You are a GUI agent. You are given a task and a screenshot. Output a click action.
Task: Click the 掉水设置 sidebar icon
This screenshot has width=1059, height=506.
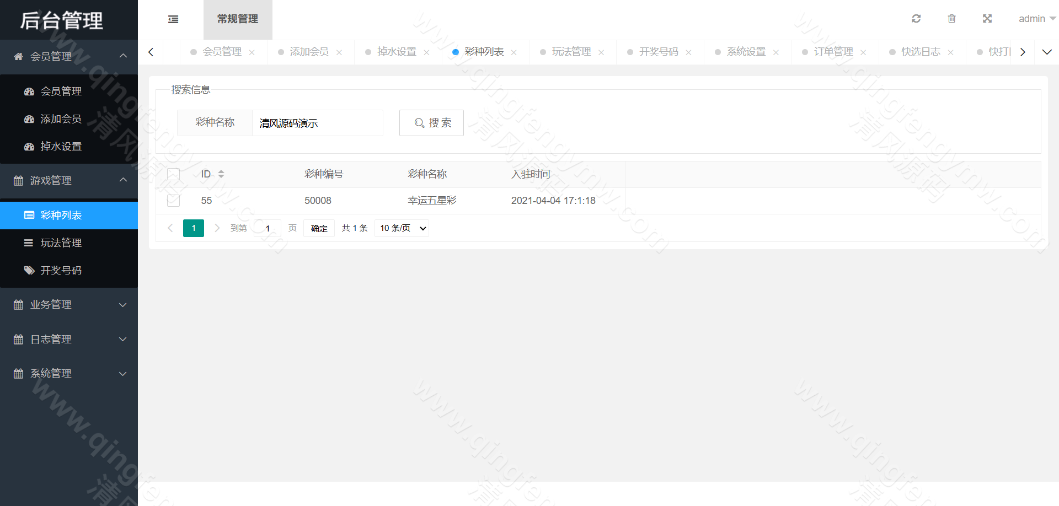[29, 146]
